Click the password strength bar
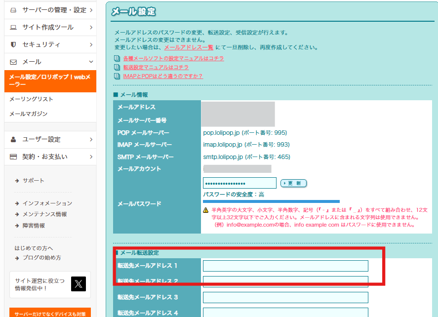 271,201
